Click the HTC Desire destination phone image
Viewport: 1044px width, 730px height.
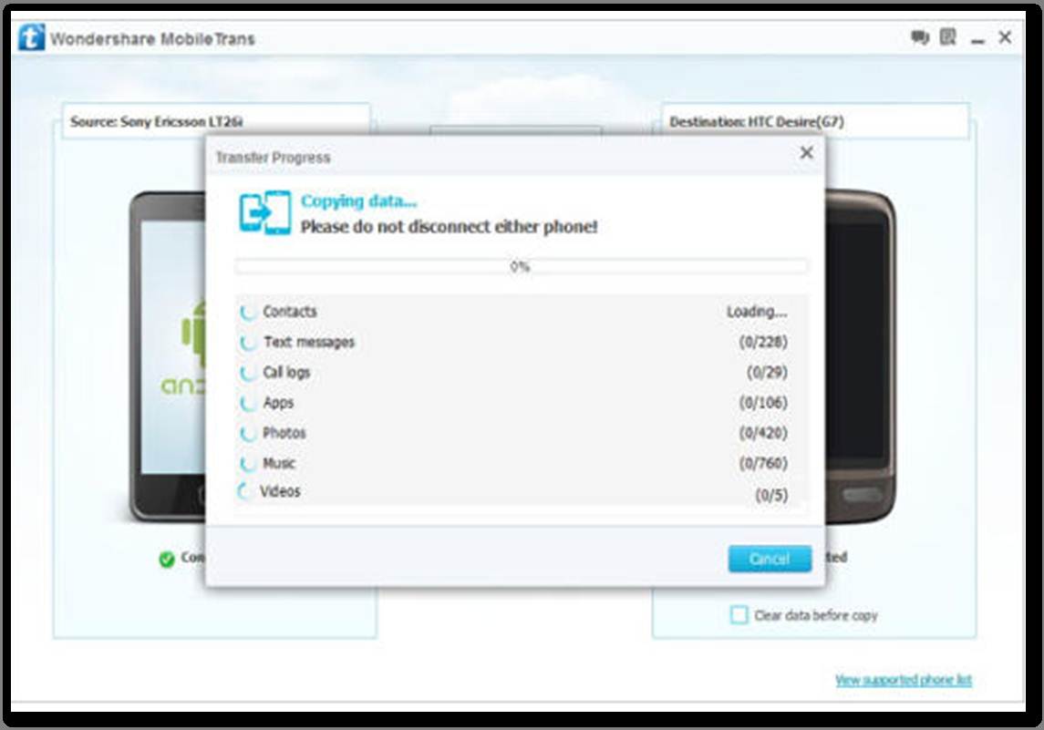860,356
